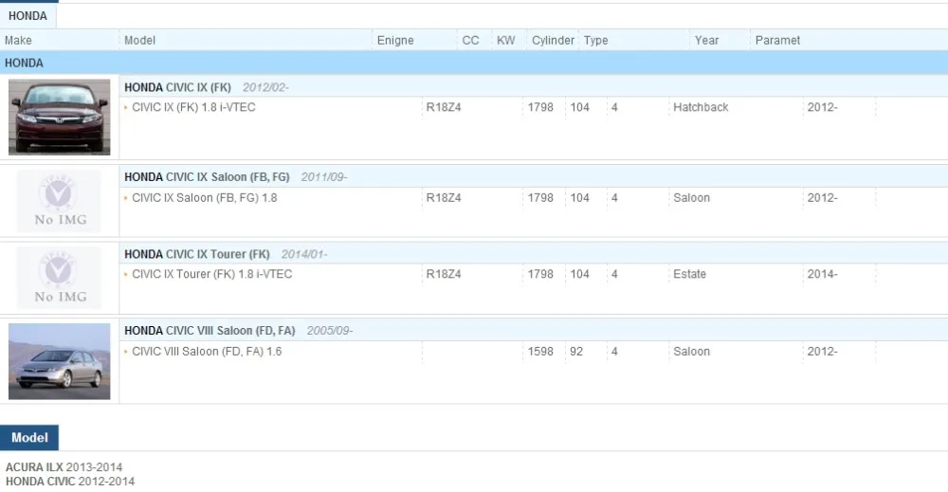Click the Cylinder column header
This screenshot has width=948, height=492.
[x=553, y=41]
